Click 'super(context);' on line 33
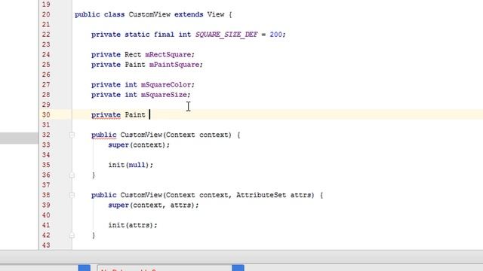Screen dimensions: 483x271 139,145
